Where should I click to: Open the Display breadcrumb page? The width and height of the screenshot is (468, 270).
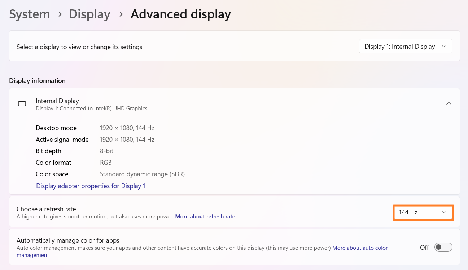[x=89, y=14]
